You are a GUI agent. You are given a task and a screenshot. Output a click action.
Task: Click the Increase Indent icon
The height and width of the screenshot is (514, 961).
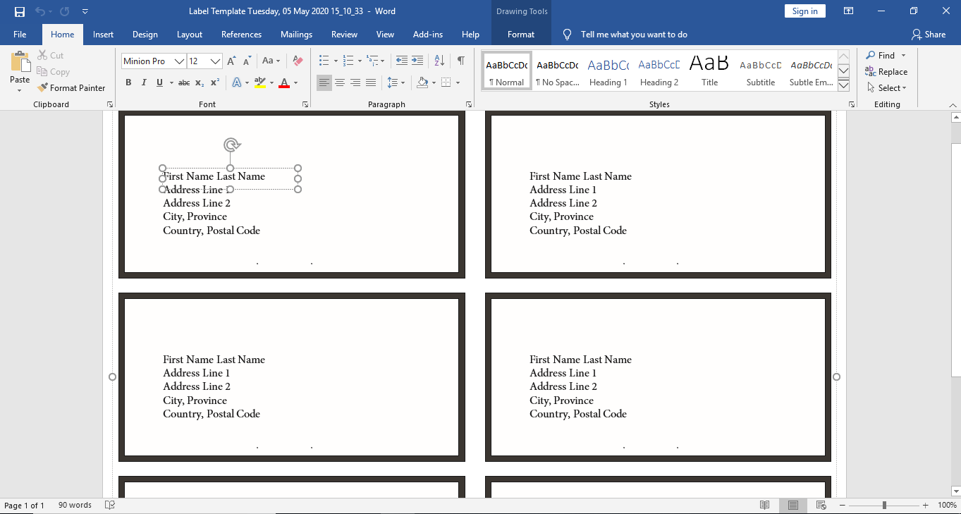click(x=417, y=61)
